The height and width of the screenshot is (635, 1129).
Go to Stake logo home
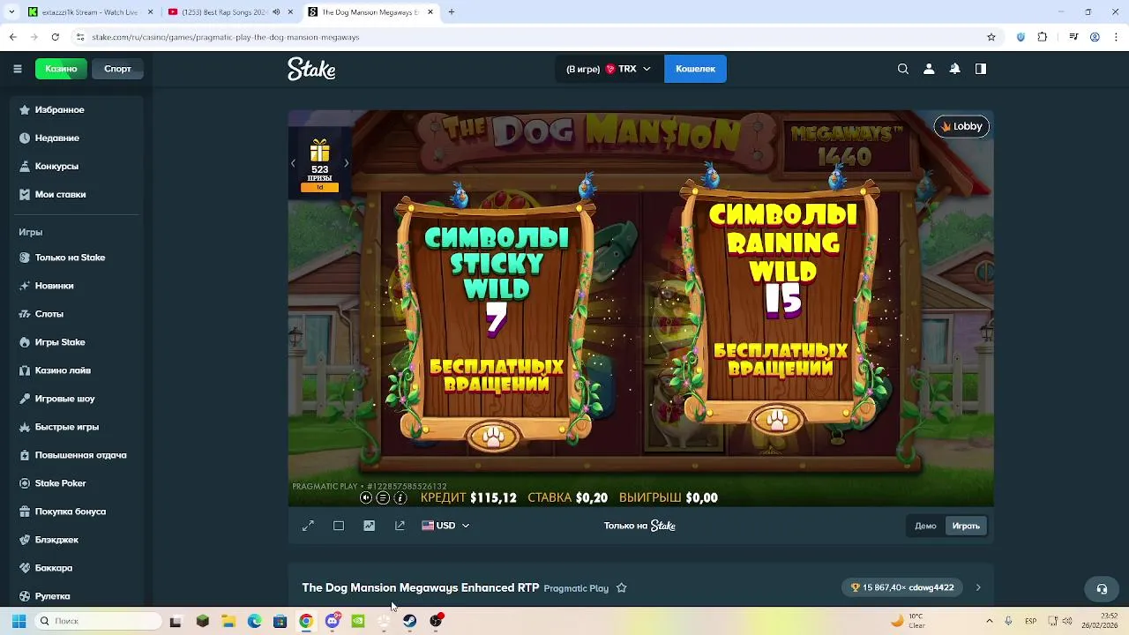pos(311,69)
